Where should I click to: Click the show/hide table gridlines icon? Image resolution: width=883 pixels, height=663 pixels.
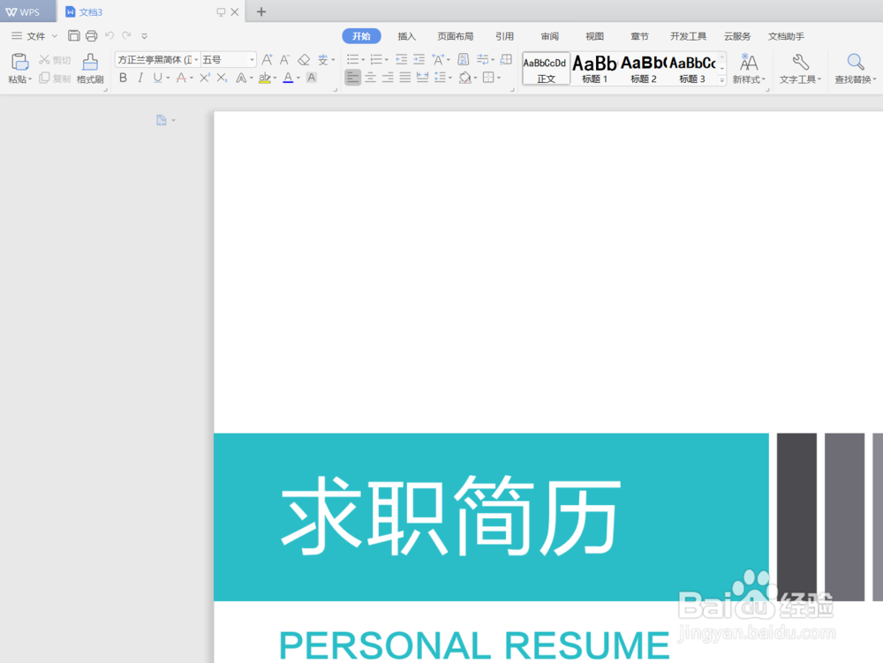point(506,59)
